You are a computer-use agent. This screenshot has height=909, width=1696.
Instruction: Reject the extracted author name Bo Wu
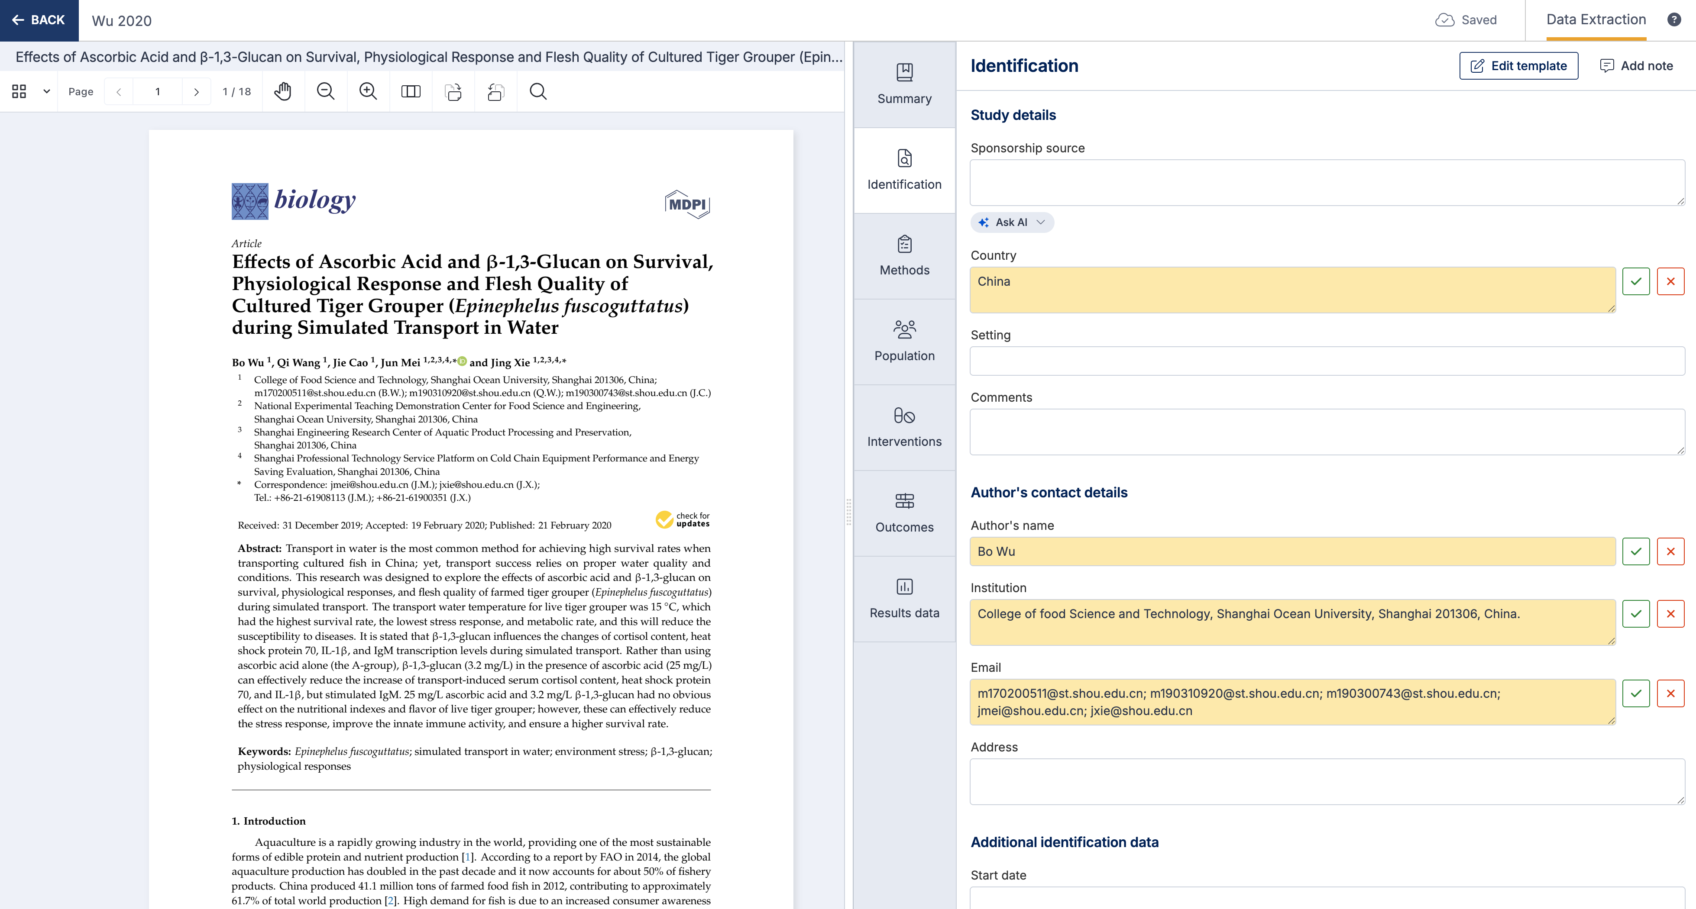1671,551
